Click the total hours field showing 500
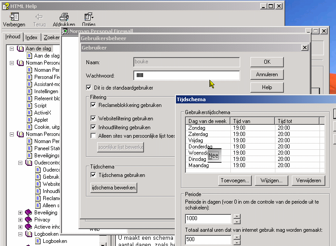Image resolution: width=336 pixels, height=246 pixels. click(x=208, y=240)
